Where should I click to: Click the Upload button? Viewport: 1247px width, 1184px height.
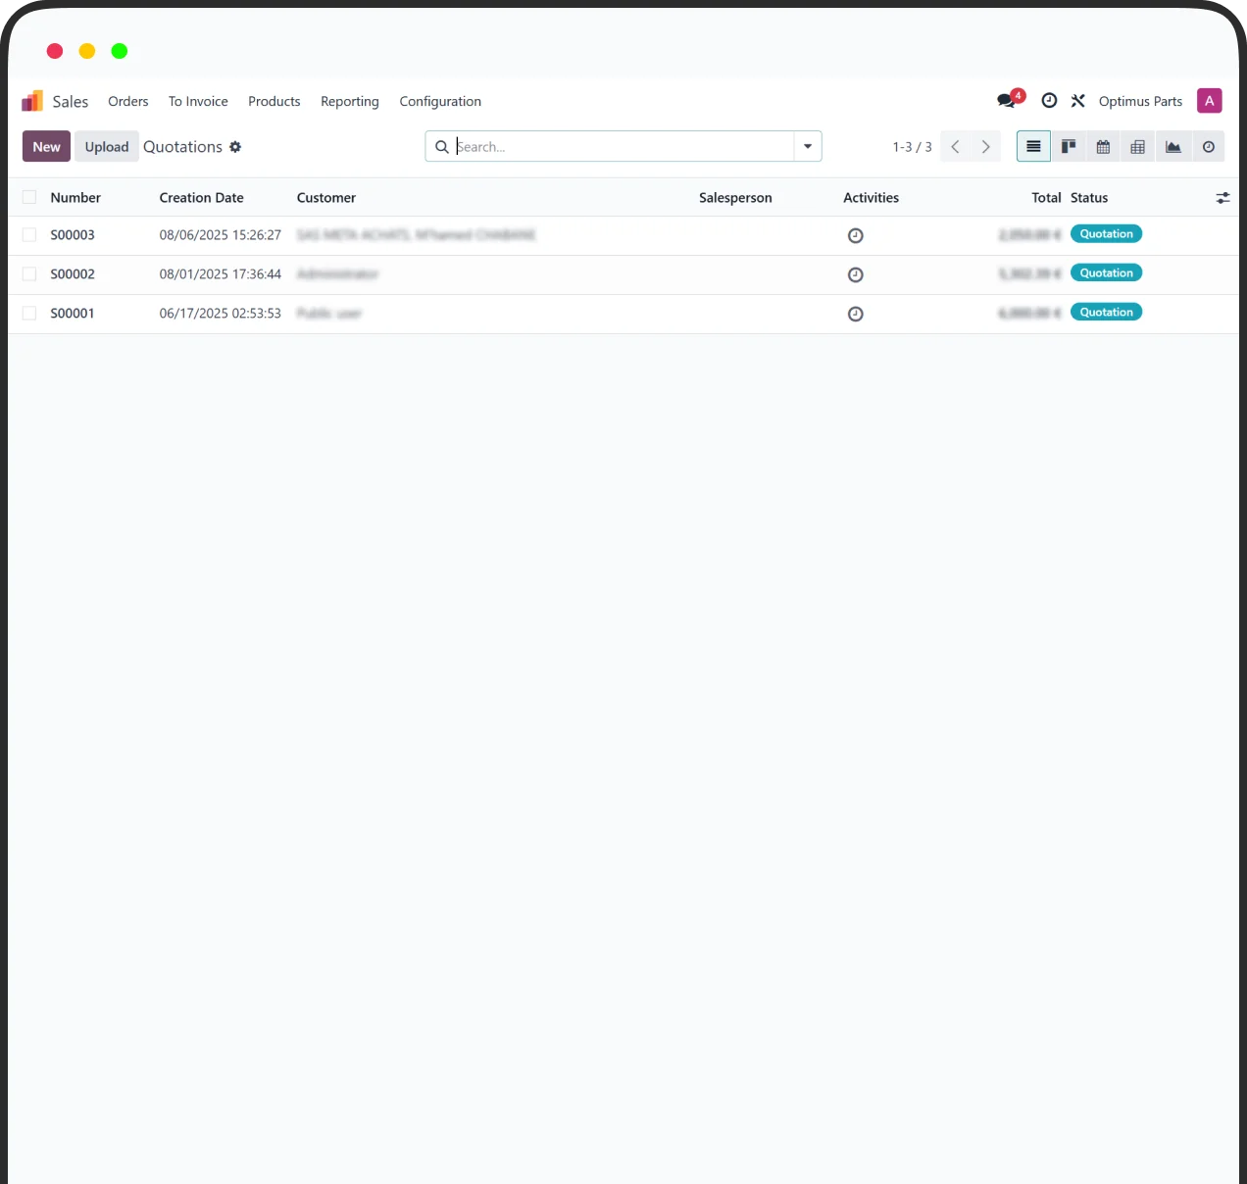[x=106, y=147]
